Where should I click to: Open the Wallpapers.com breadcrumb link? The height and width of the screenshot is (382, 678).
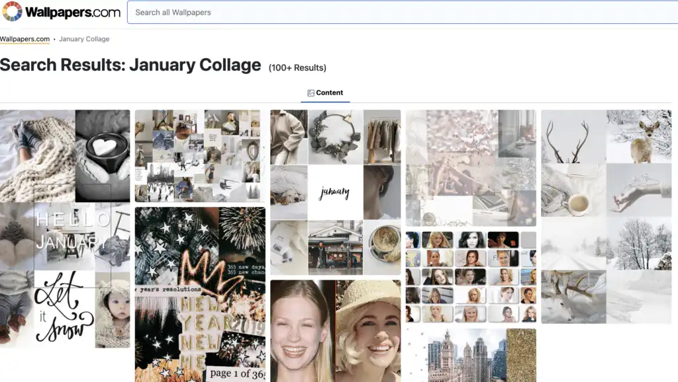pos(24,39)
